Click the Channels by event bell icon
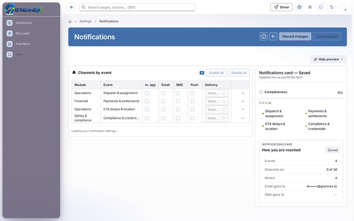The height and width of the screenshot is (221, 354). pyautogui.click(x=74, y=73)
